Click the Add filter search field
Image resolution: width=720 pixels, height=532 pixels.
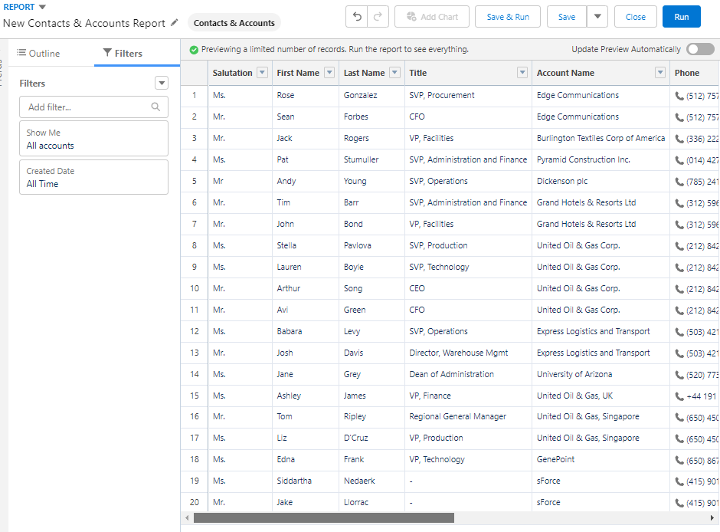tap(93, 107)
